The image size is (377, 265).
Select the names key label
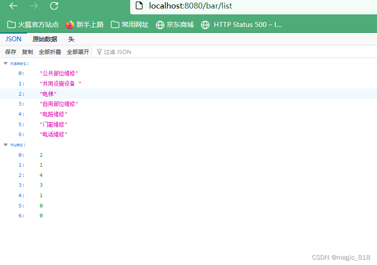coord(20,63)
